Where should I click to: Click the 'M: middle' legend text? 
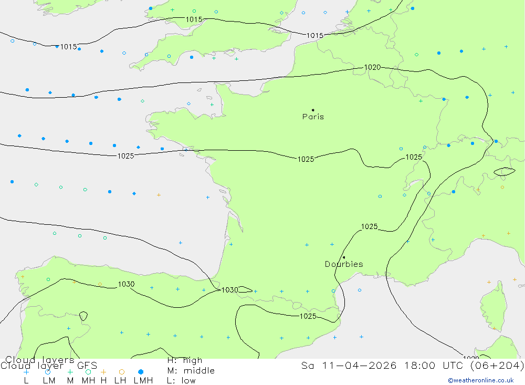(191, 371)
